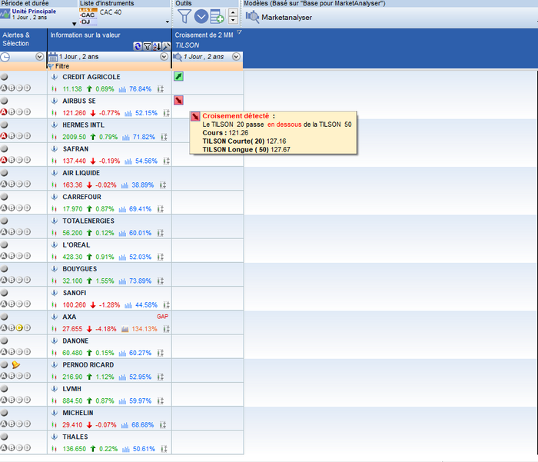Click Danone volume 60.27%
The height and width of the screenshot is (462, 538).
(140, 353)
